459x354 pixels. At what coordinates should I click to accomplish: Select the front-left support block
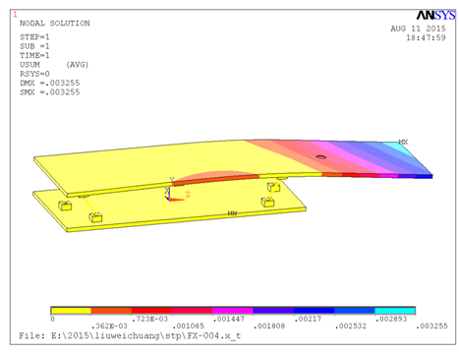(95, 217)
